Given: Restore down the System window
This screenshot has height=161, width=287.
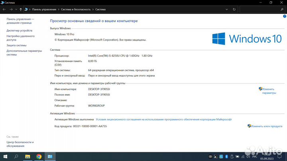Looking at the screenshot, I should click(x=271, y=2).
